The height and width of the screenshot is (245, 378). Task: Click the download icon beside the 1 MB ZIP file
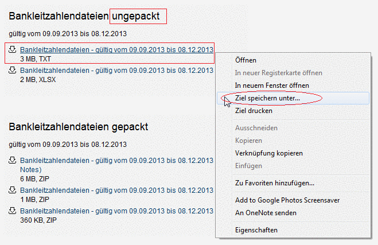[x=12, y=190]
